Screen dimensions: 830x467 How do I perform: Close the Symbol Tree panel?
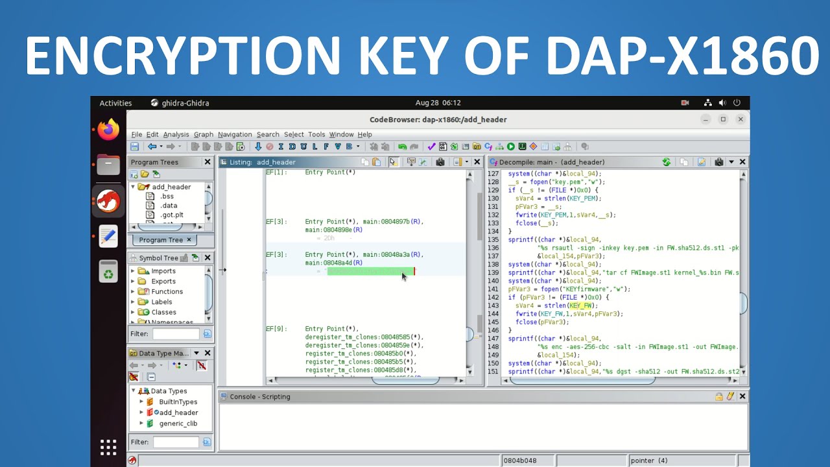click(207, 257)
